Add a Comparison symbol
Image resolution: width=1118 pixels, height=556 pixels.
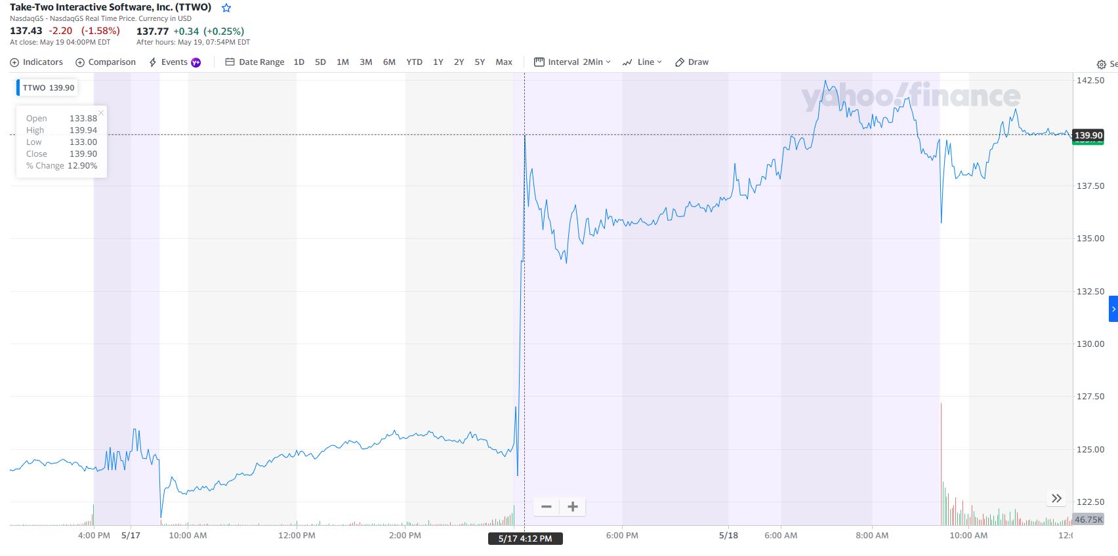pos(106,62)
